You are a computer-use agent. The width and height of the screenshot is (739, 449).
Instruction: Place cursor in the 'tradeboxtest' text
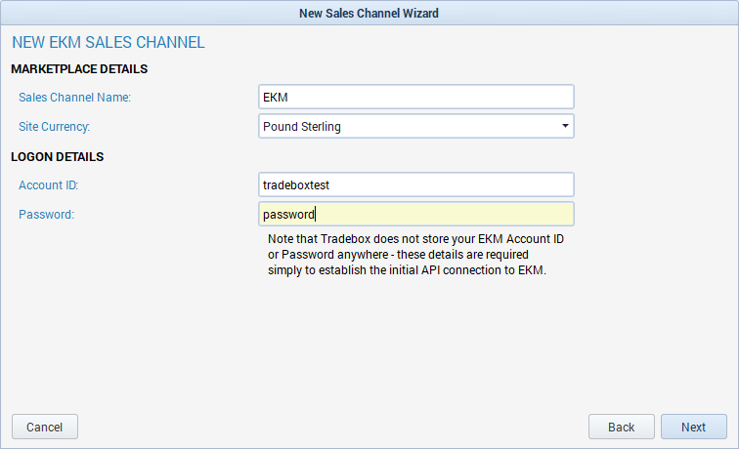[296, 184]
